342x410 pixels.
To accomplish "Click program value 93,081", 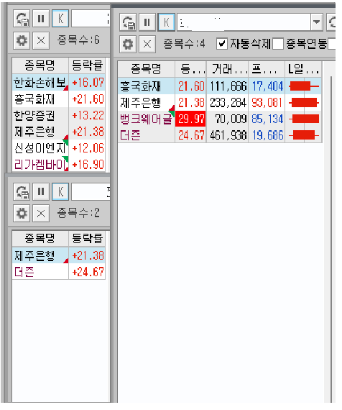I will tap(267, 102).
